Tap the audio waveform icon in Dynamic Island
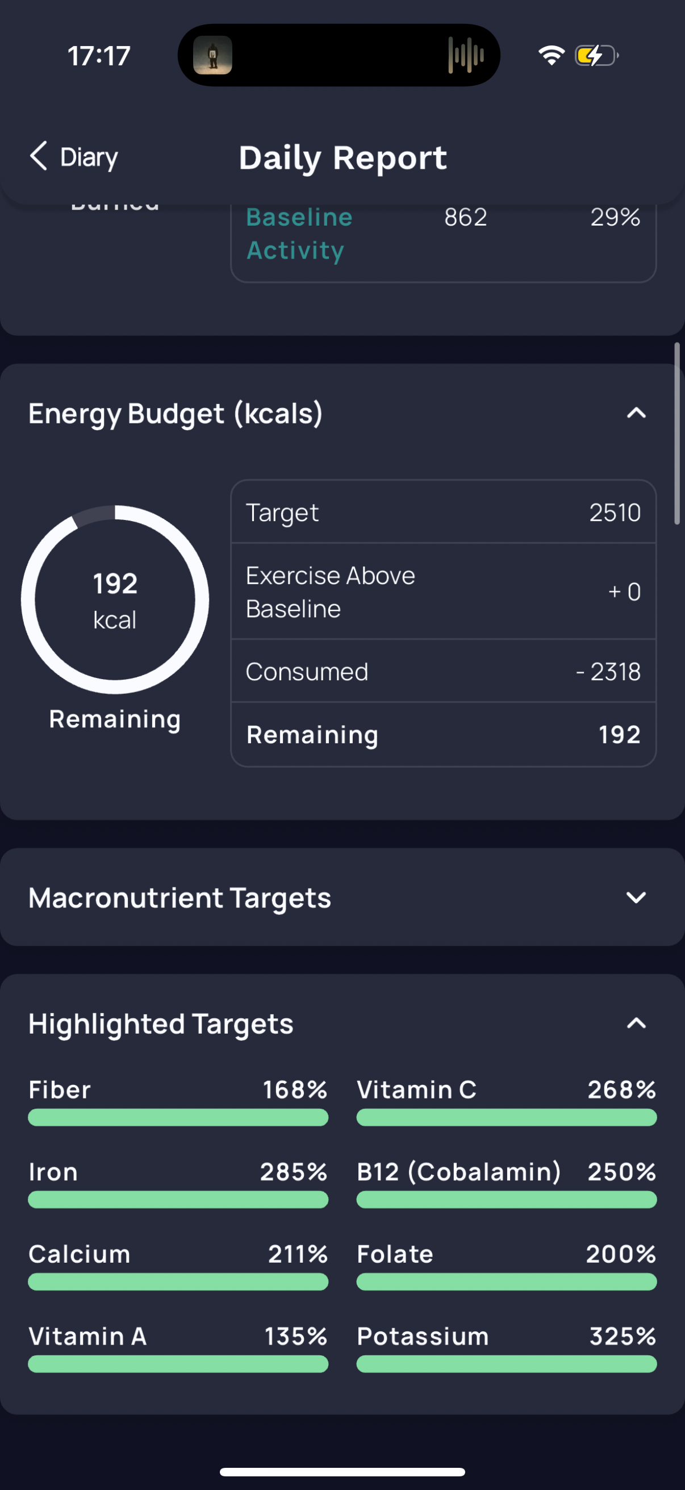Image resolution: width=685 pixels, height=1490 pixels. [466, 56]
